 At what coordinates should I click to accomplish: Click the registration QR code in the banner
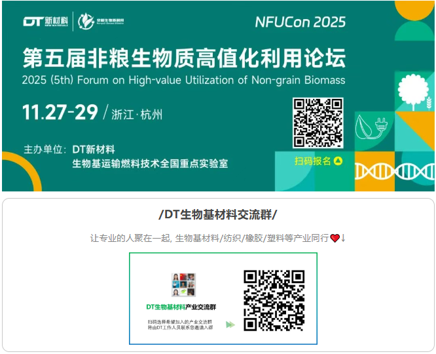coord(318,123)
